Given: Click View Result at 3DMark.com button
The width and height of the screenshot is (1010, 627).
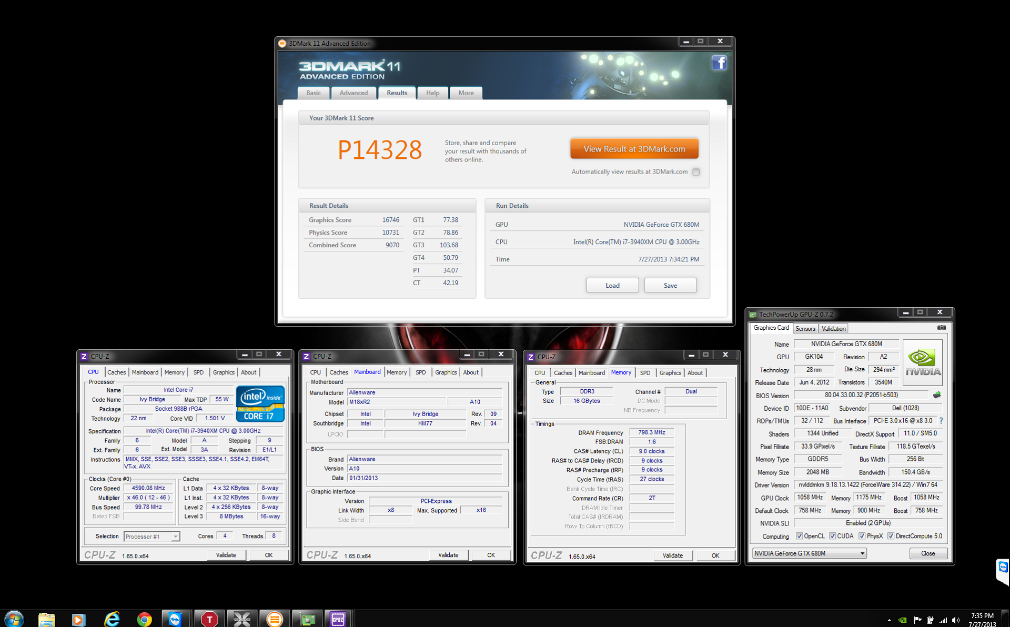Looking at the screenshot, I should 634,149.
